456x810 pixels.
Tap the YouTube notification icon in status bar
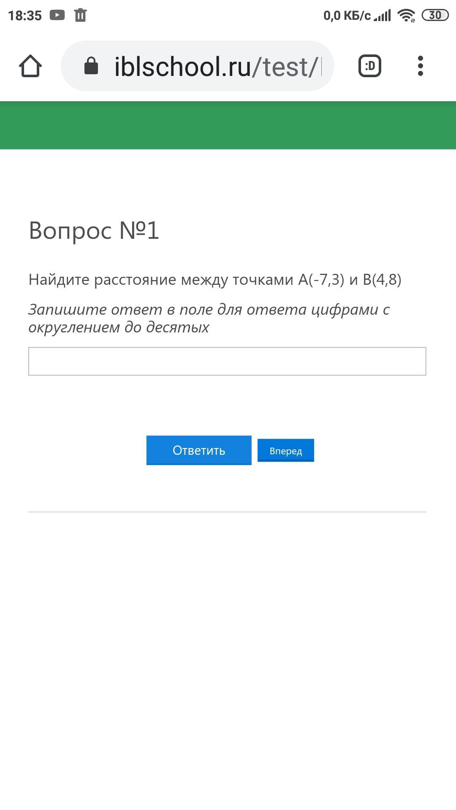click(x=57, y=15)
